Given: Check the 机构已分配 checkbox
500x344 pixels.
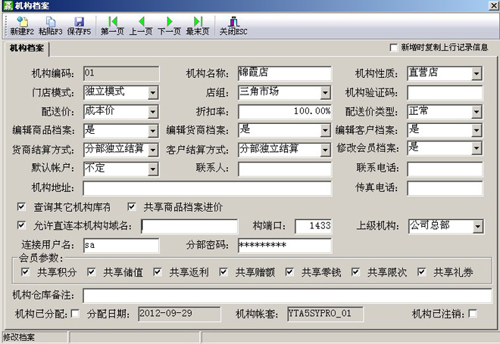Looking at the screenshot, I should point(75,314).
